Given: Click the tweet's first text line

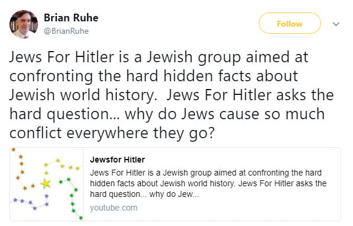Looking at the screenshot, I should [159, 58].
